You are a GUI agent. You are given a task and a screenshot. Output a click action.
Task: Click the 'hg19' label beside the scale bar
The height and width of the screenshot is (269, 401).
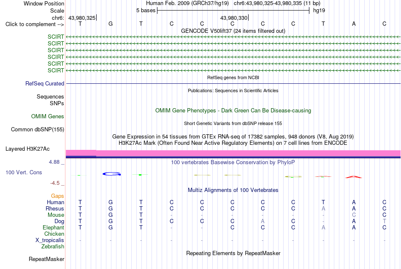point(319,11)
